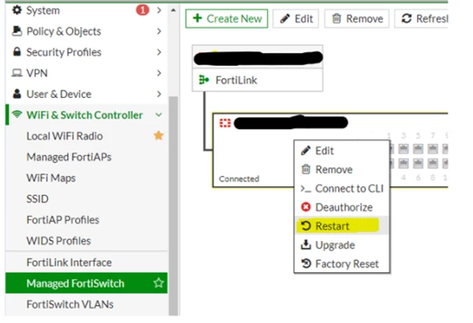Screen dimensions: 473x323
Task: Select switch port 7 icon
Action: [x=433, y=148]
